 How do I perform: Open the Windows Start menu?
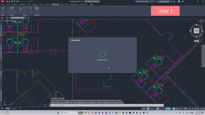(58, 113)
